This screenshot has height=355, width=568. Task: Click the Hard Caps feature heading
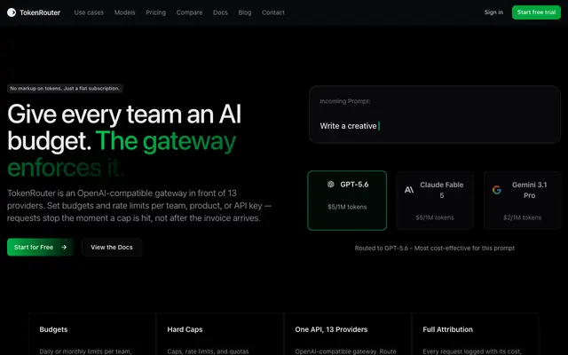tap(185, 329)
